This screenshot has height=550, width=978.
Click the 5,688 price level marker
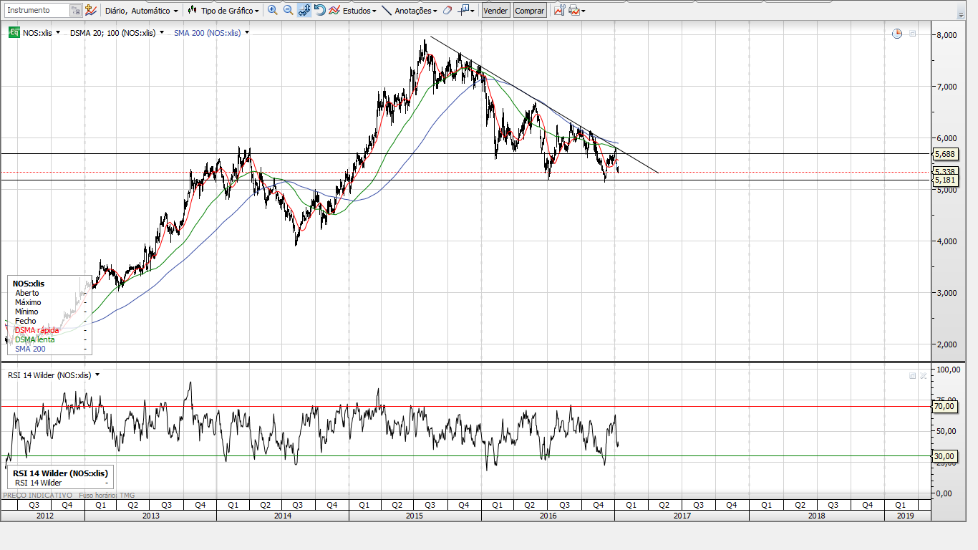click(944, 154)
